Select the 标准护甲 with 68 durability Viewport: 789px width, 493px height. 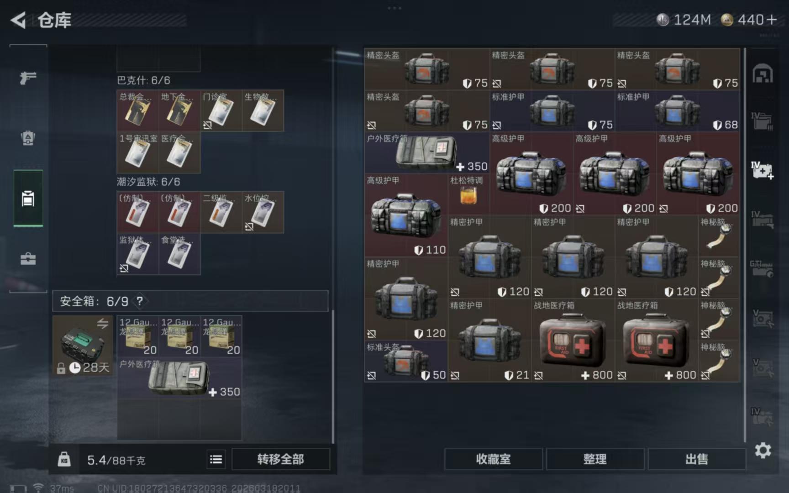(677, 111)
